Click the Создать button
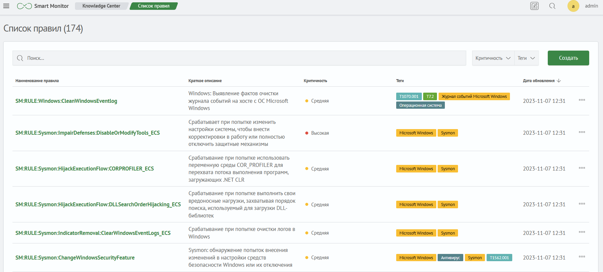Image resolution: width=603 pixels, height=272 pixels. pyautogui.click(x=568, y=58)
